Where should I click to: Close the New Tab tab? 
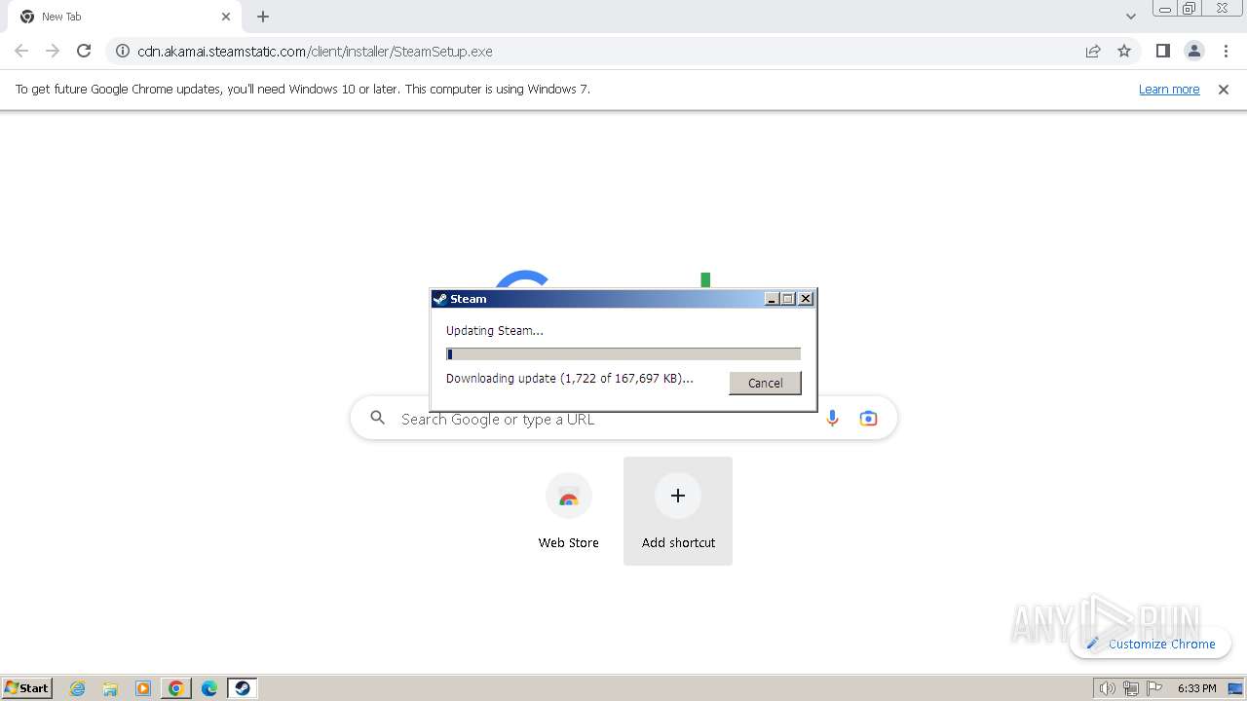tap(226, 17)
